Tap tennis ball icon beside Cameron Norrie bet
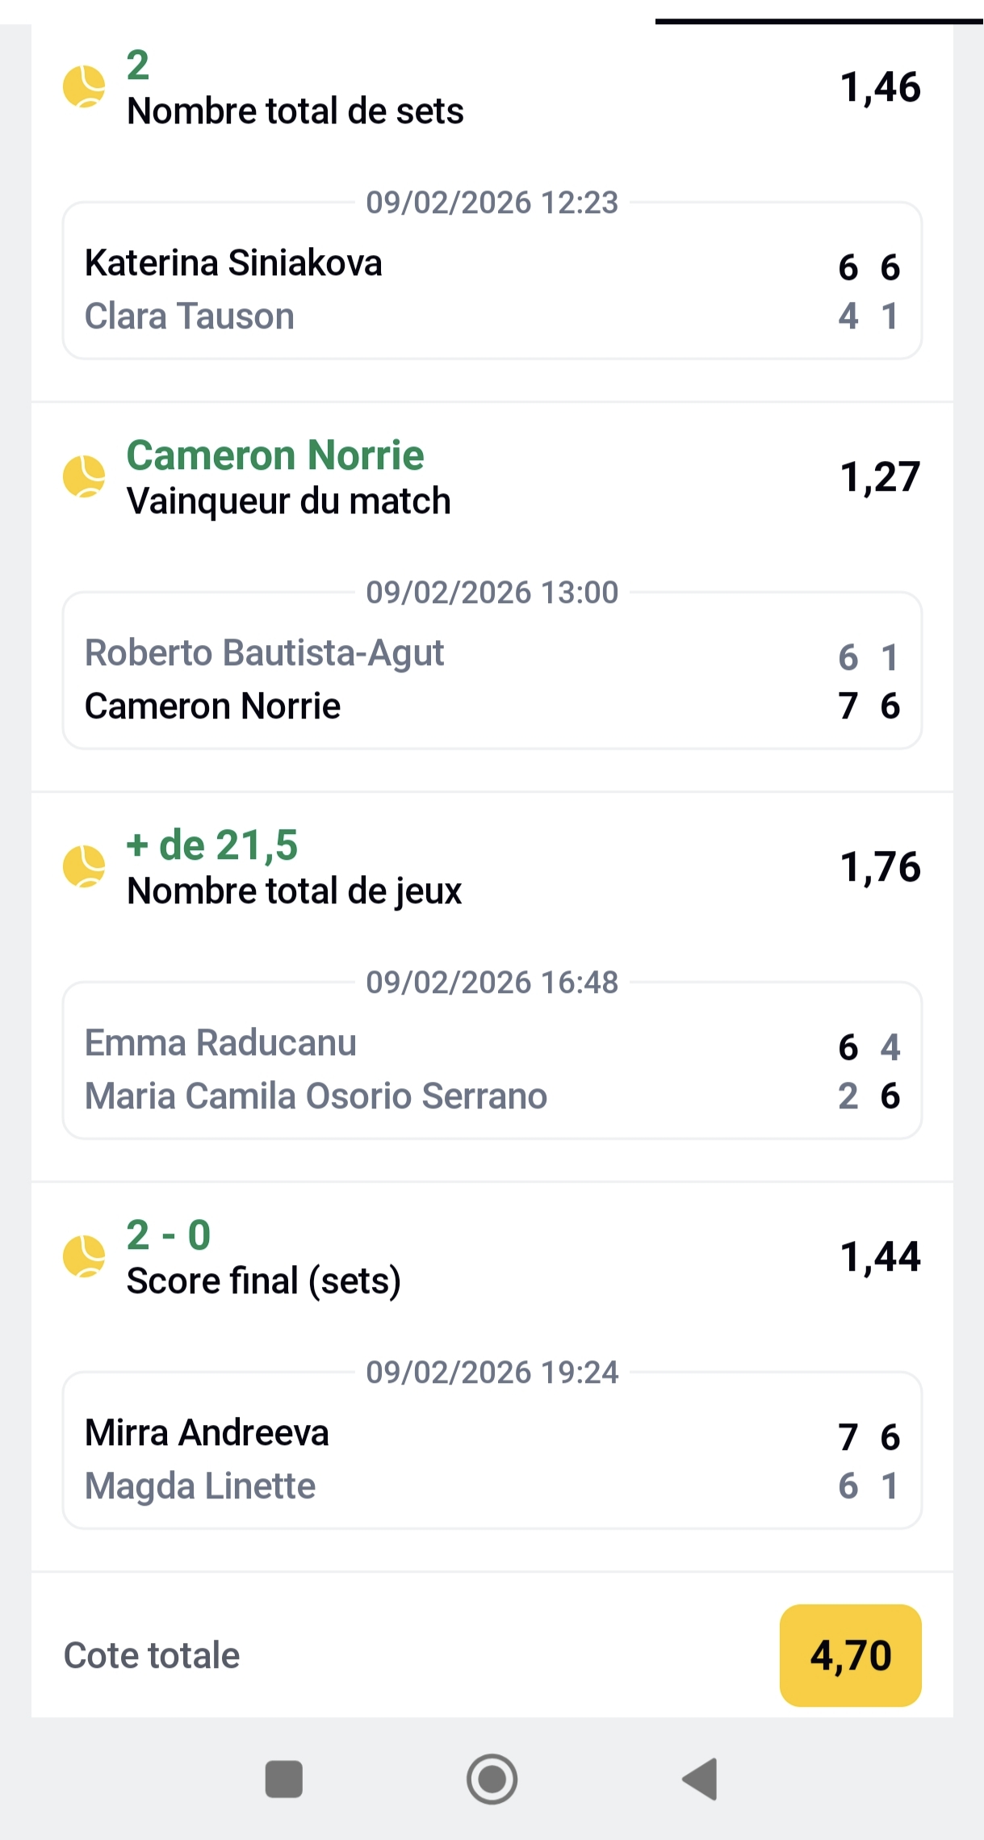The width and height of the screenshot is (984, 1840). (x=84, y=476)
